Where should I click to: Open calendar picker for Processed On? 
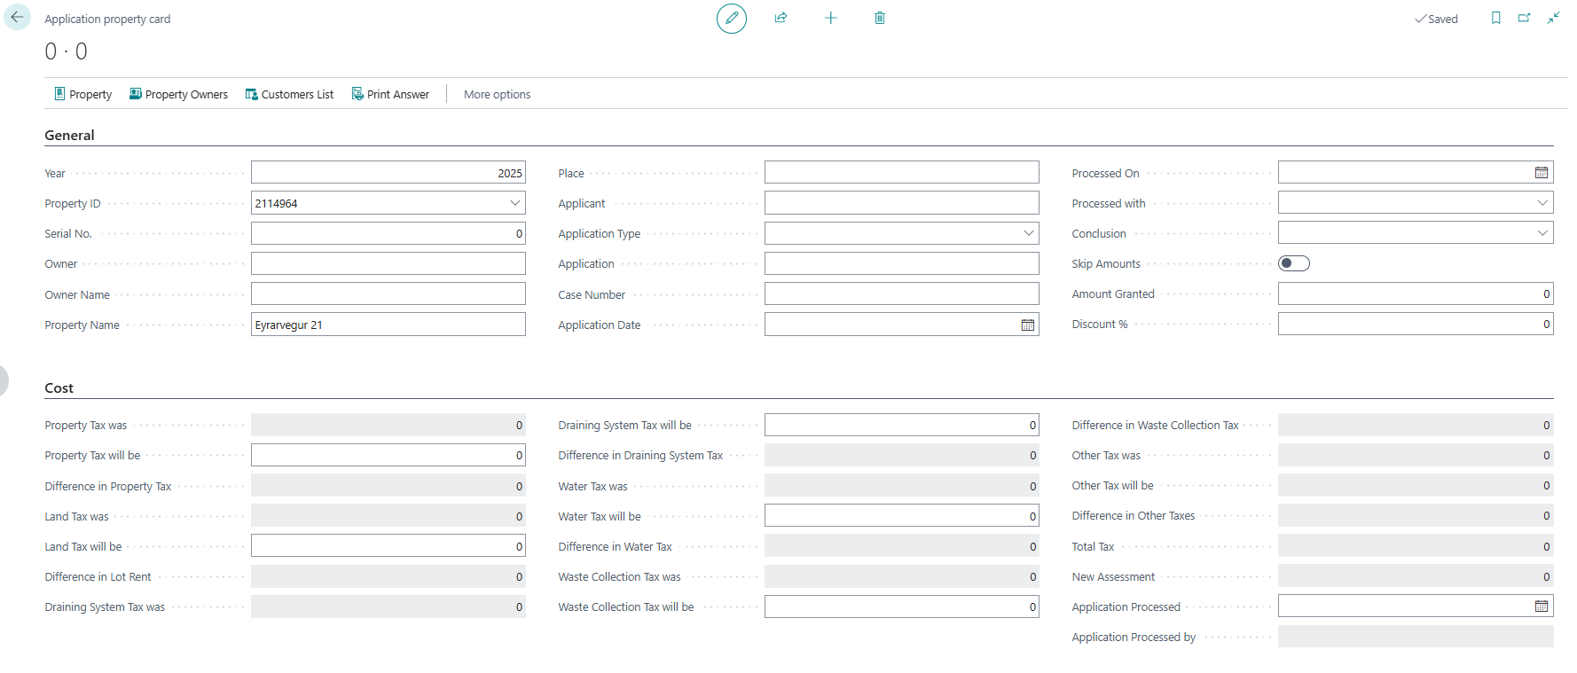[x=1542, y=173]
